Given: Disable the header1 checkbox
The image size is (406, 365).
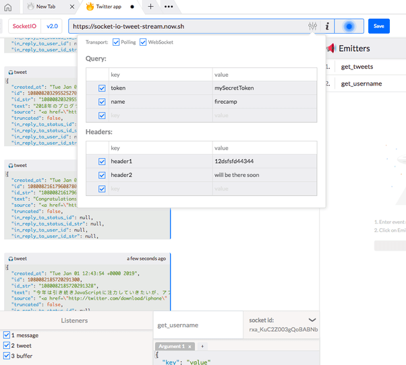Looking at the screenshot, I should pos(102,162).
